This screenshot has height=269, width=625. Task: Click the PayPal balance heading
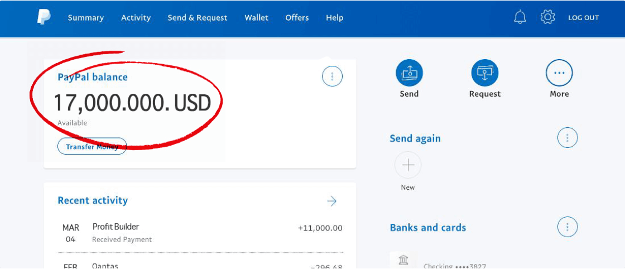coord(93,77)
